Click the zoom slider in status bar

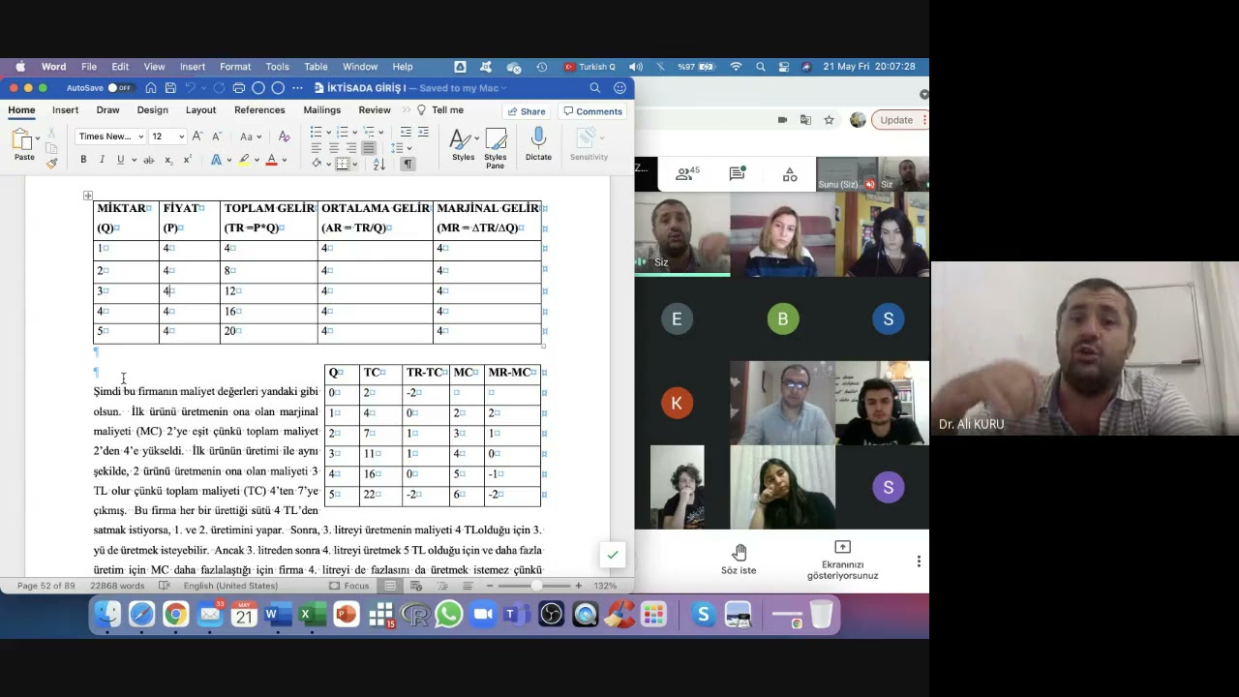538,586
